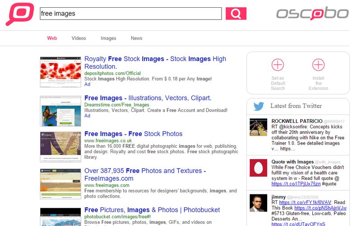Switch to the News tab

click(x=137, y=38)
